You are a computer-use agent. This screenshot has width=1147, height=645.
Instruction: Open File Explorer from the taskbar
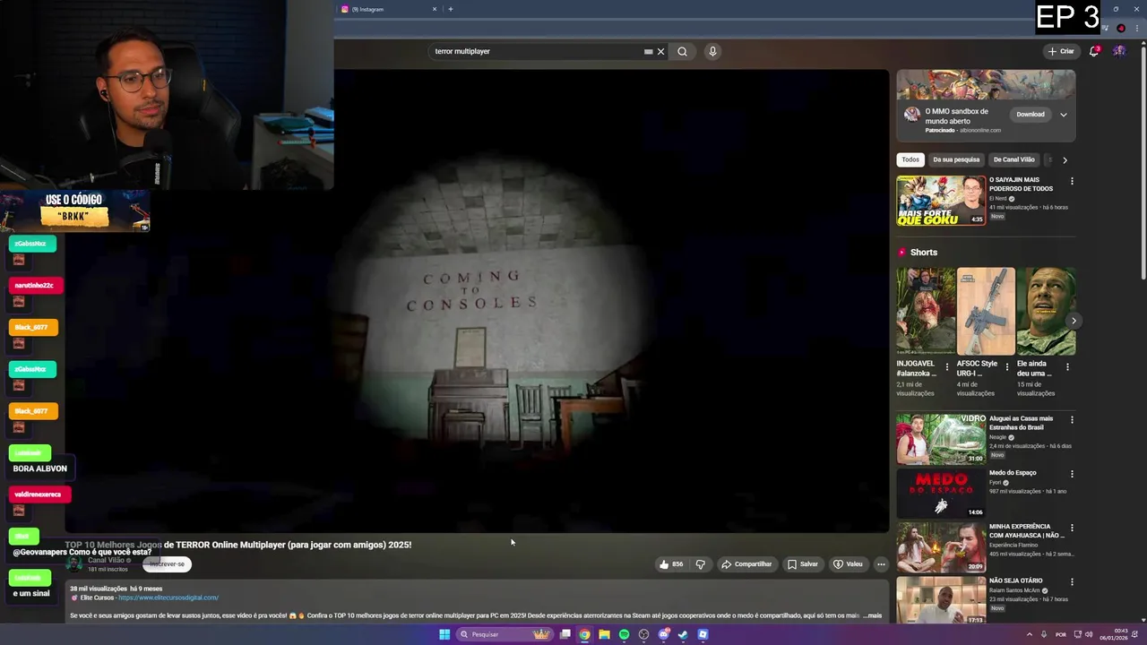(605, 634)
